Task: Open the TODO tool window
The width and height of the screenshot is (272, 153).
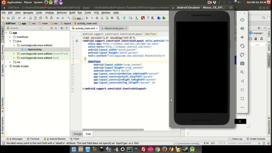Action: (75, 139)
